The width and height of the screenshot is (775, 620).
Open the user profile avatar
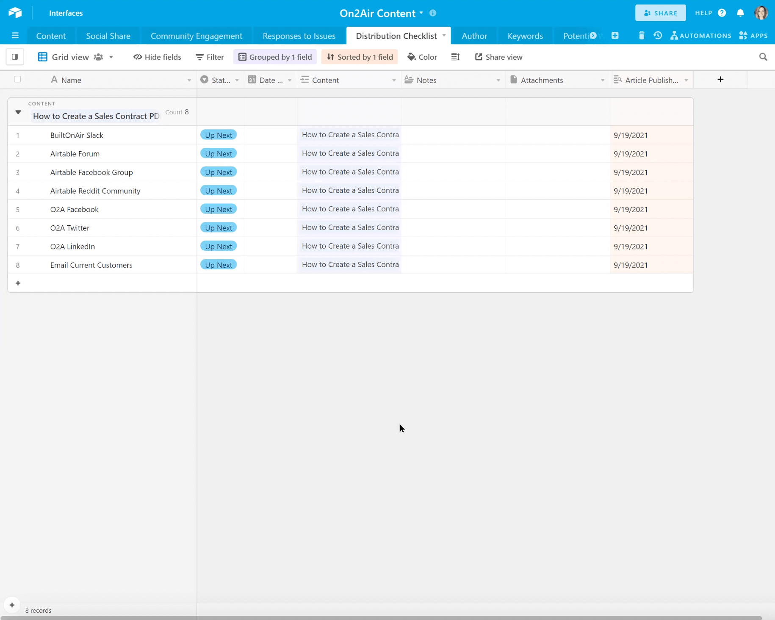coord(761,13)
